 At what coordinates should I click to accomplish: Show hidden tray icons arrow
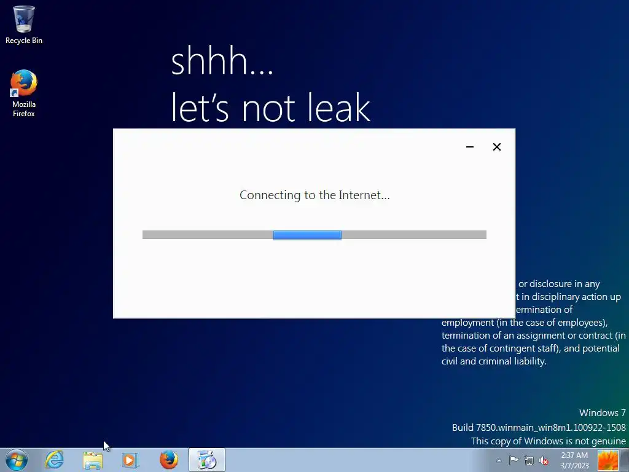(499, 460)
